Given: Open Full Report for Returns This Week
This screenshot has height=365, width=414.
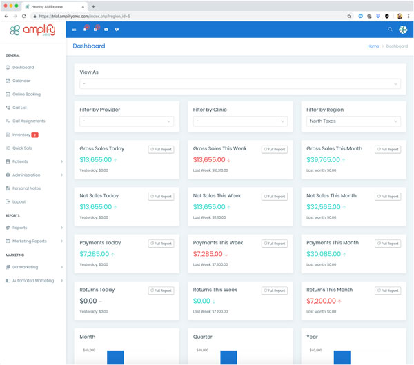Looking at the screenshot, I should [x=275, y=290].
